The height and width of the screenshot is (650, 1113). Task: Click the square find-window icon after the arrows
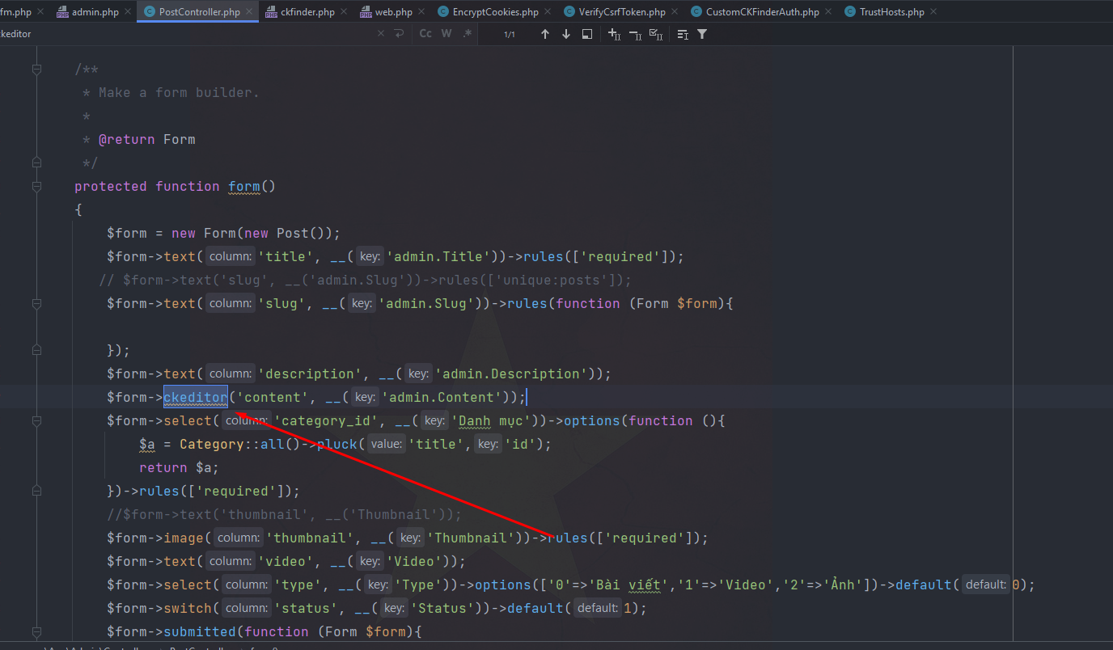tap(587, 34)
